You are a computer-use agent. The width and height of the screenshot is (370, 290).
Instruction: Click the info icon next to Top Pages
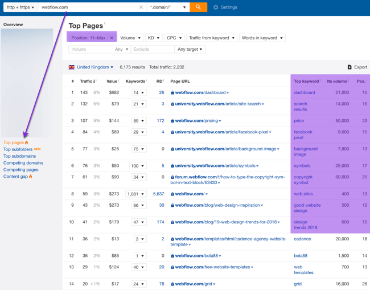tap(105, 24)
